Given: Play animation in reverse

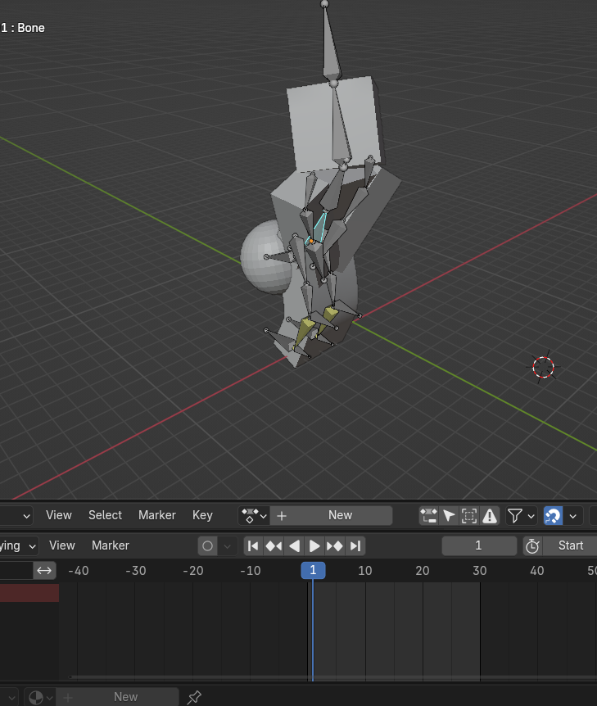Looking at the screenshot, I should click(294, 546).
